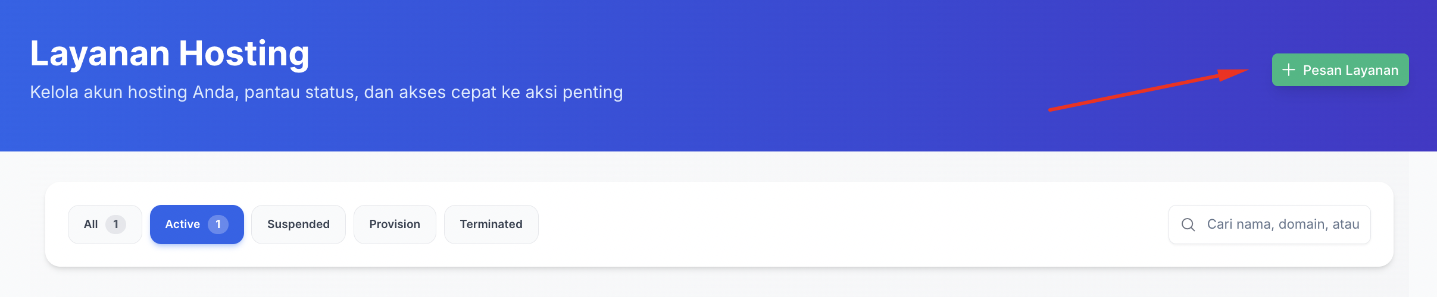Click the plus icon on Pesan Layanan

(1289, 70)
